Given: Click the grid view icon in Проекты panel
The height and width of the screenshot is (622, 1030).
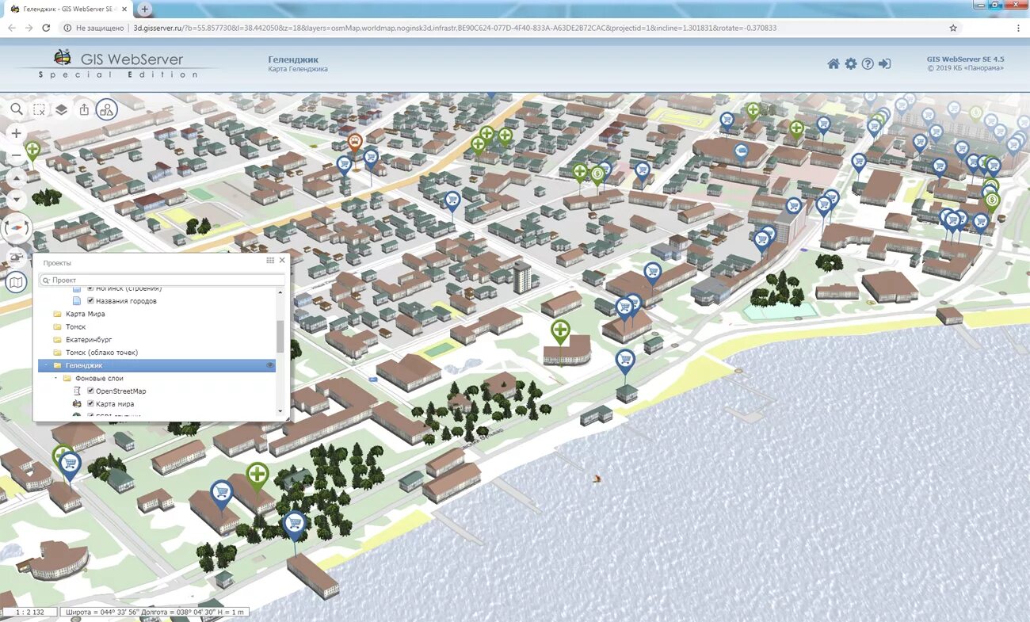Looking at the screenshot, I should click(x=270, y=260).
